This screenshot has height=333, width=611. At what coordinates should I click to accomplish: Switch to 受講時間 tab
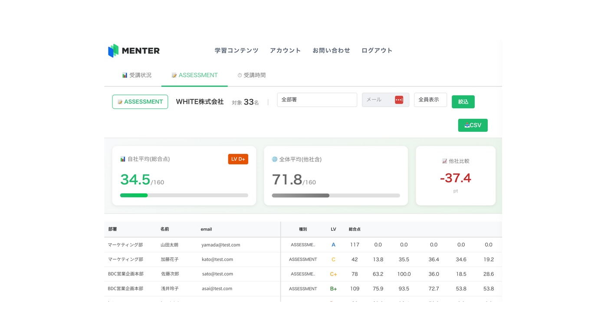click(251, 75)
